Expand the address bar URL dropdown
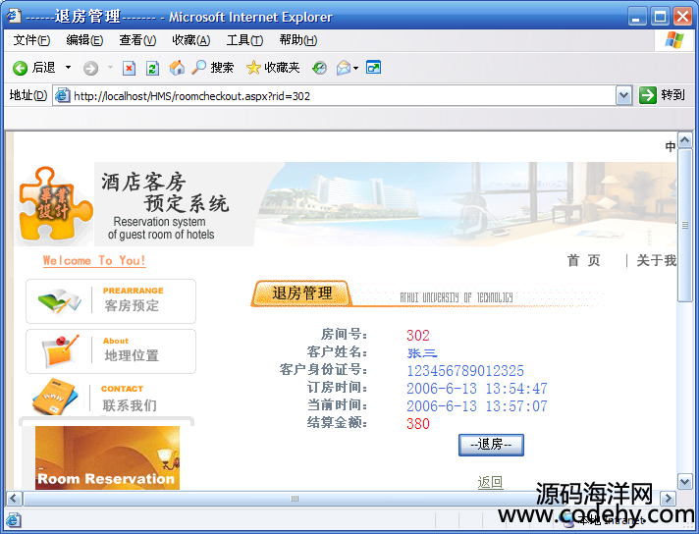The width and height of the screenshot is (699, 534). (x=623, y=95)
